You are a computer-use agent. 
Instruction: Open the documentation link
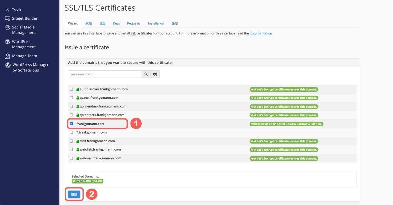261,33
